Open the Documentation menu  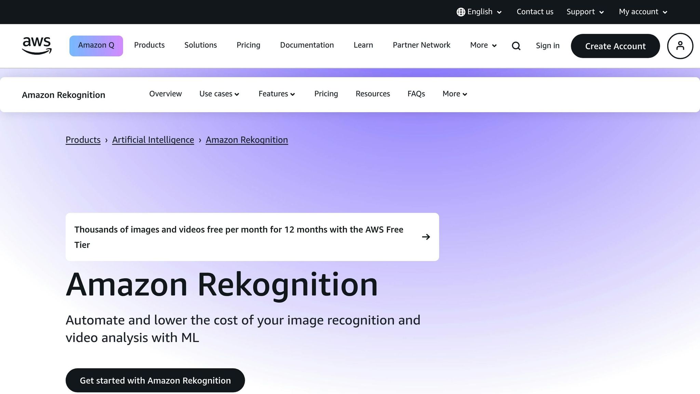point(307,45)
